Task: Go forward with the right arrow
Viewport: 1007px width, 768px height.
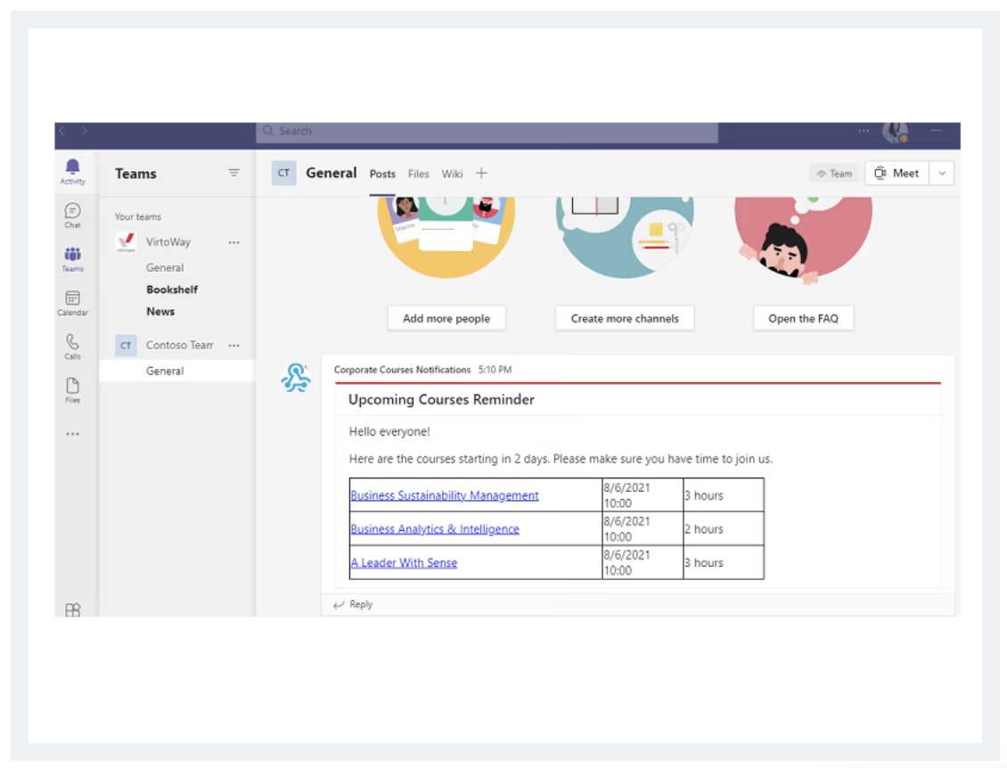Action: pos(84,130)
